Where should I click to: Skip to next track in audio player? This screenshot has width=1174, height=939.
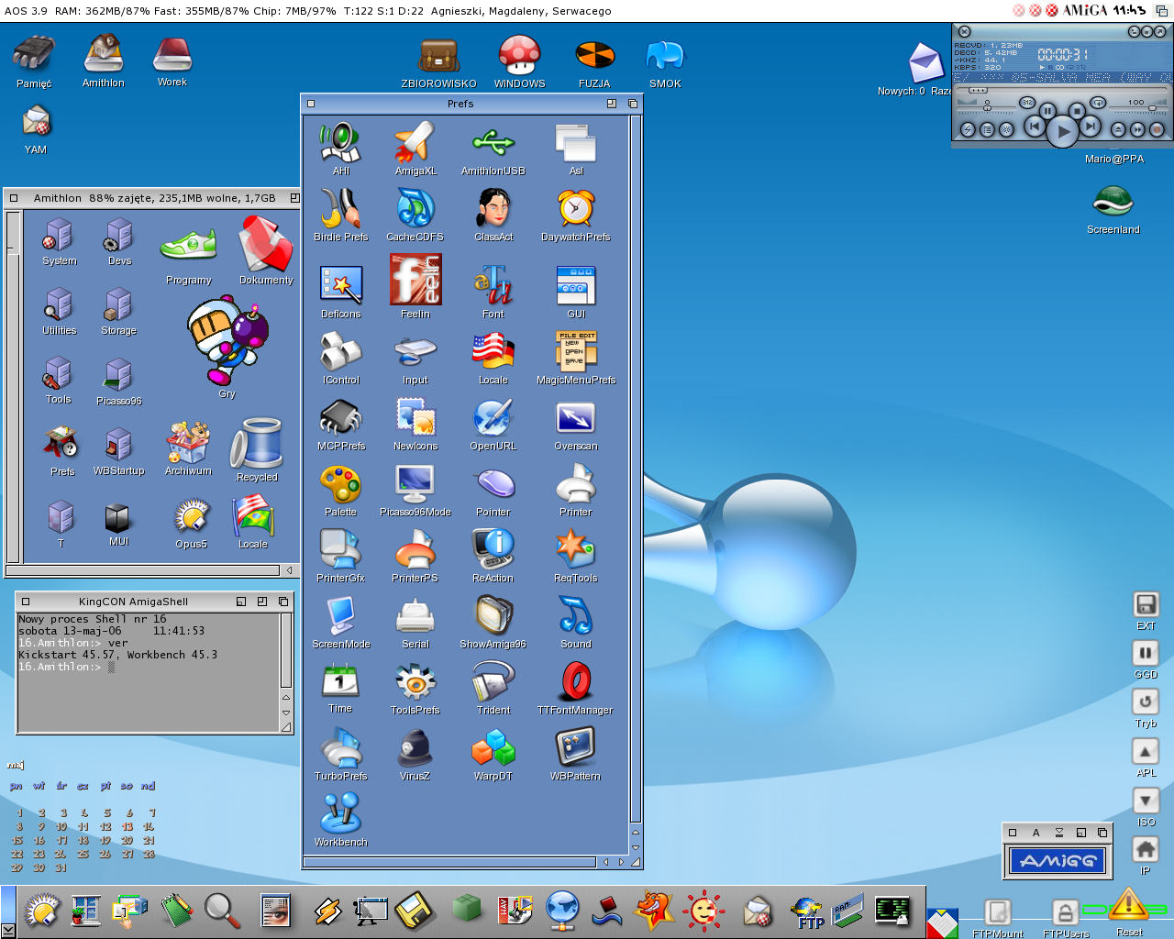click(x=1090, y=126)
